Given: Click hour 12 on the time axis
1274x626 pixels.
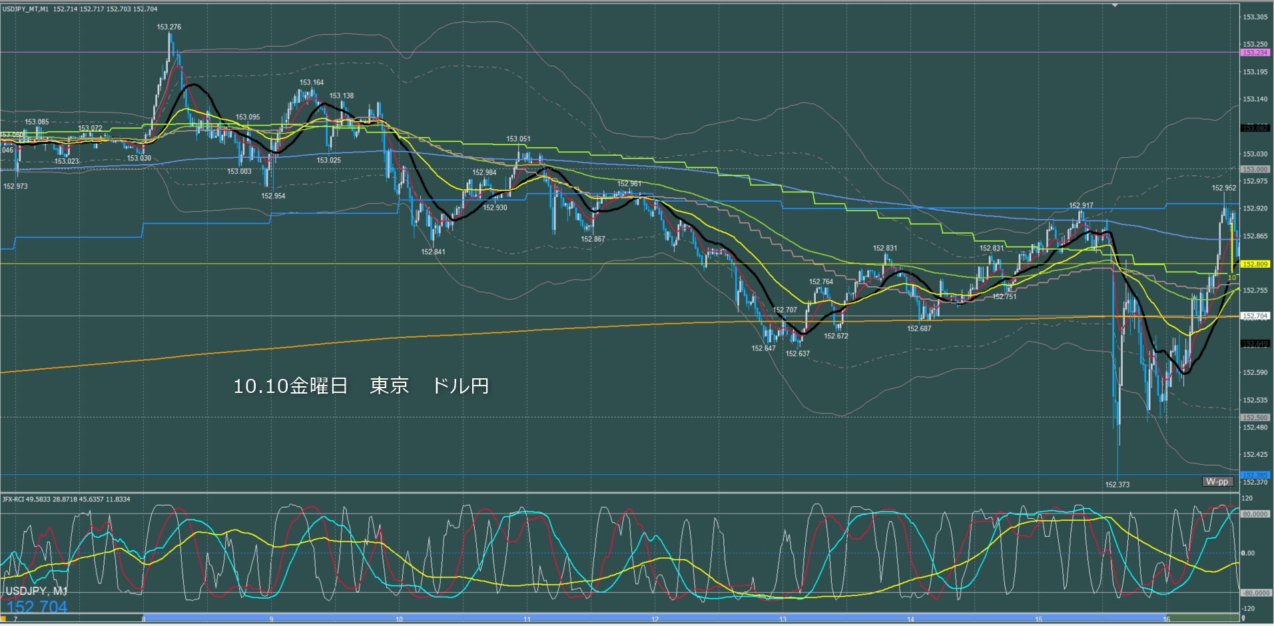Looking at the screenshot, I should [x=655, y=619].
